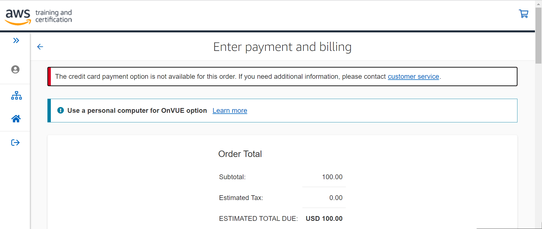Image resolution: width=542 pixels, height=229 pixels.
Task: Go to the home icon
Action: tap(16, 119)
